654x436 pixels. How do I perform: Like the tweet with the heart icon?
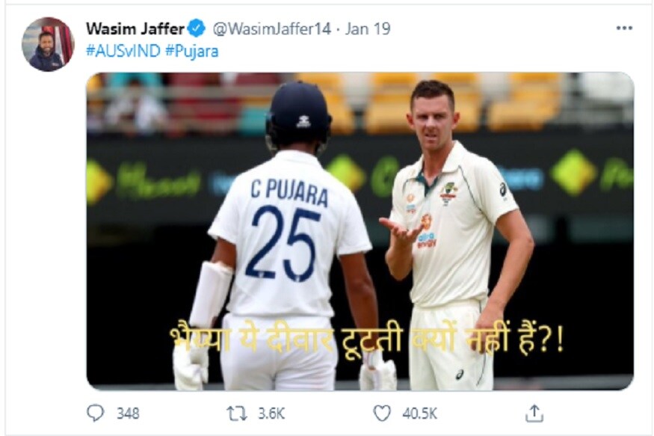pos(382,413)
